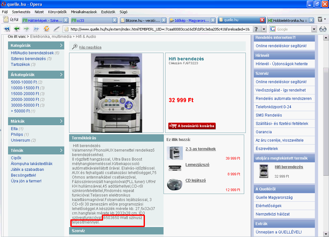Viewport: 329px width, 237px height.
Task: Close the Bitzone.hu tab
Action: tap(164, 20)
